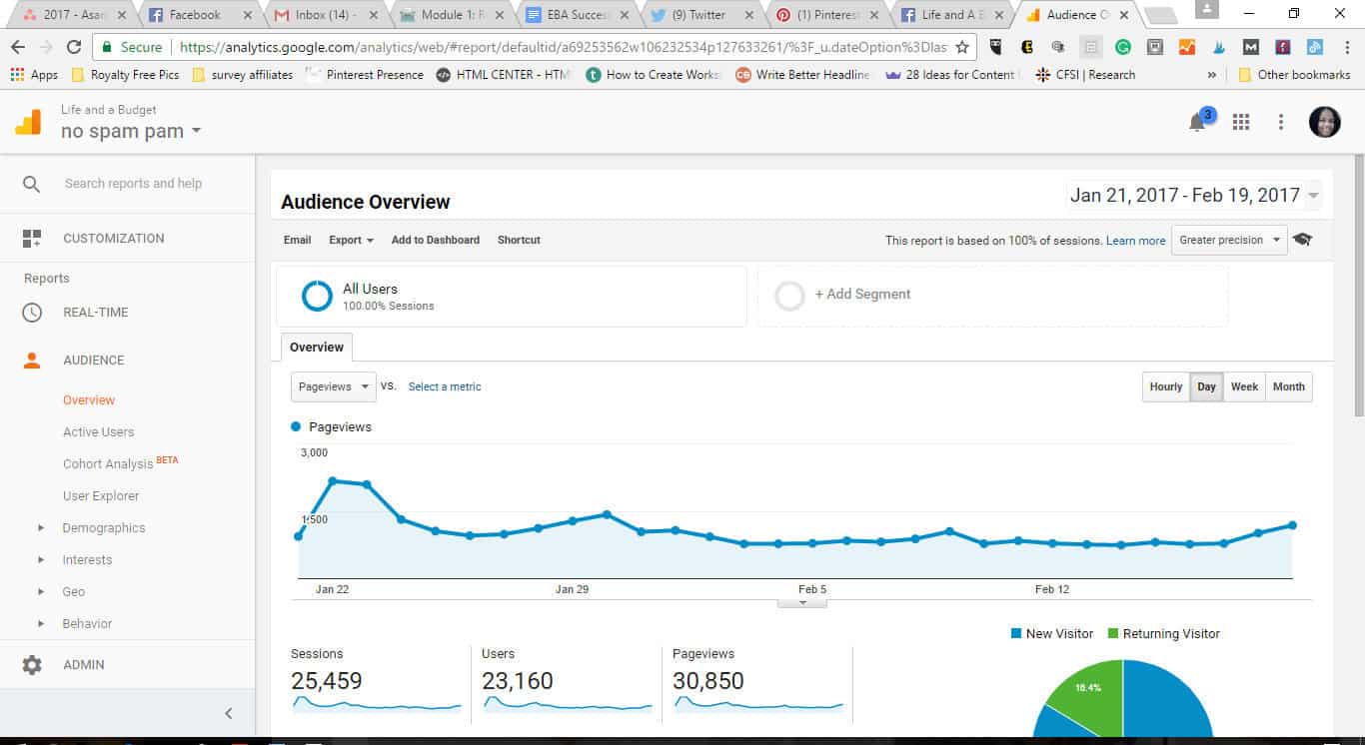The image size is (1365, 745).
Task: Expand the Behavior section
Action: (x=41, y=624)
